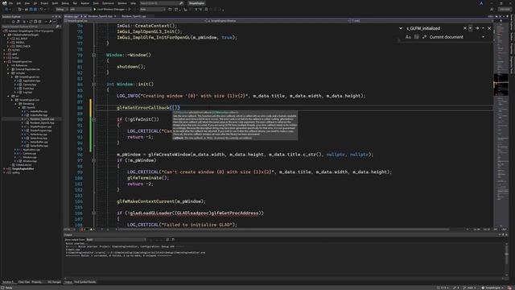Screen dimensions: 515x290
Task: Expand the ZERO_CHECK project node
Action: tap(8, 47)
